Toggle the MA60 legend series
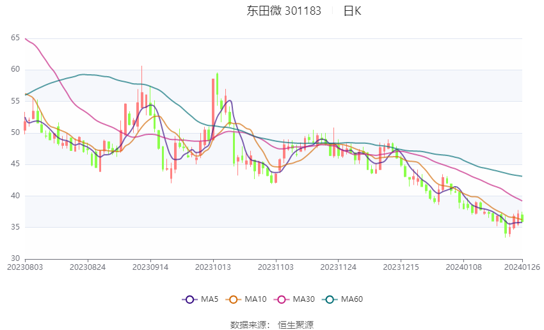The width and height of the screenshot is (544, 330). coord(342,299)
